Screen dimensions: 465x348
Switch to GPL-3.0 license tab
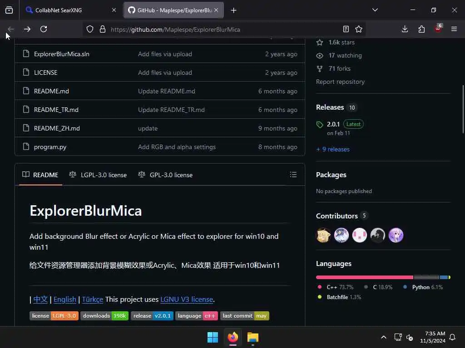click(x=165, y=175)
